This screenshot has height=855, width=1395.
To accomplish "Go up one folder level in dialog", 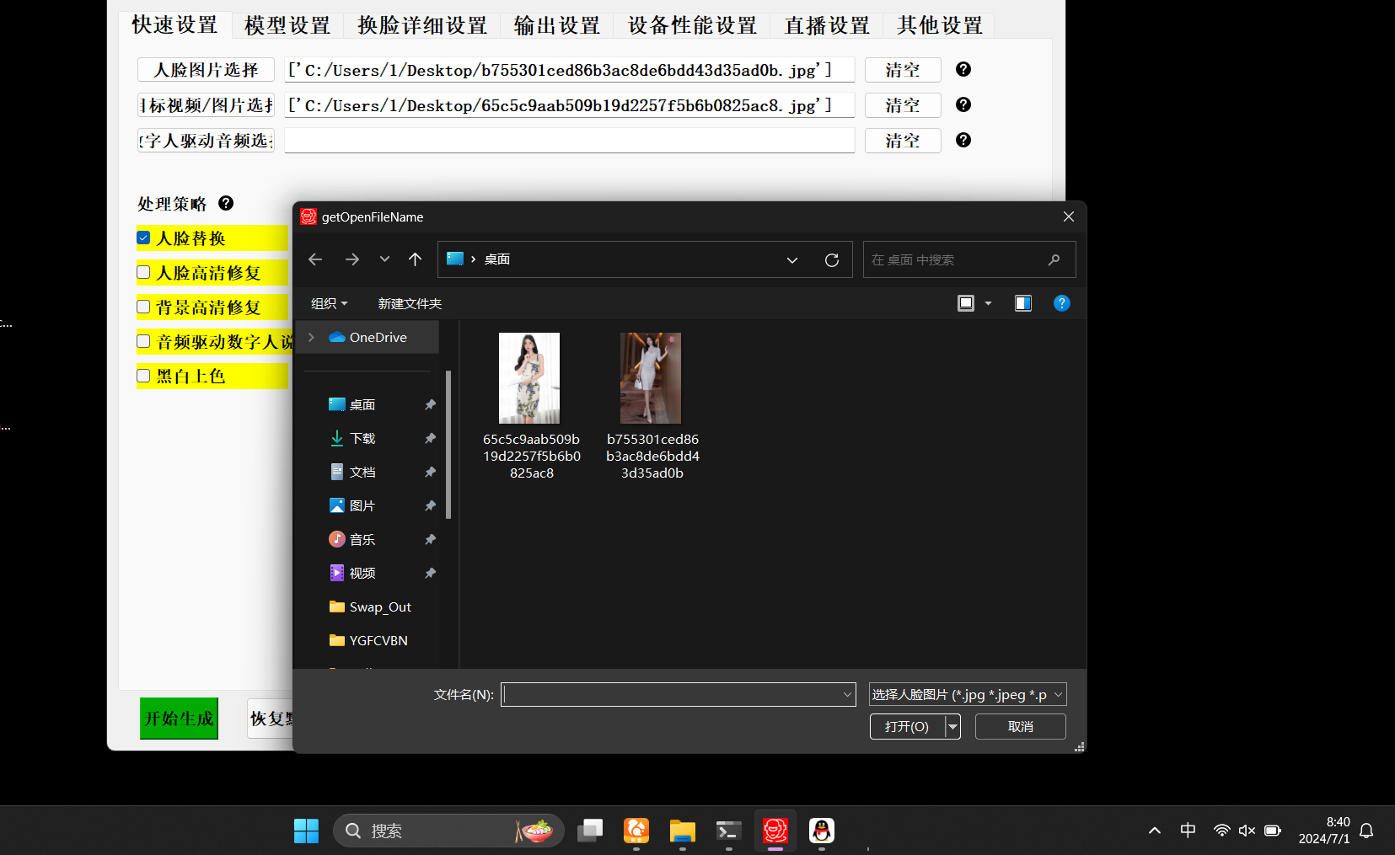I will coord(415,259).
